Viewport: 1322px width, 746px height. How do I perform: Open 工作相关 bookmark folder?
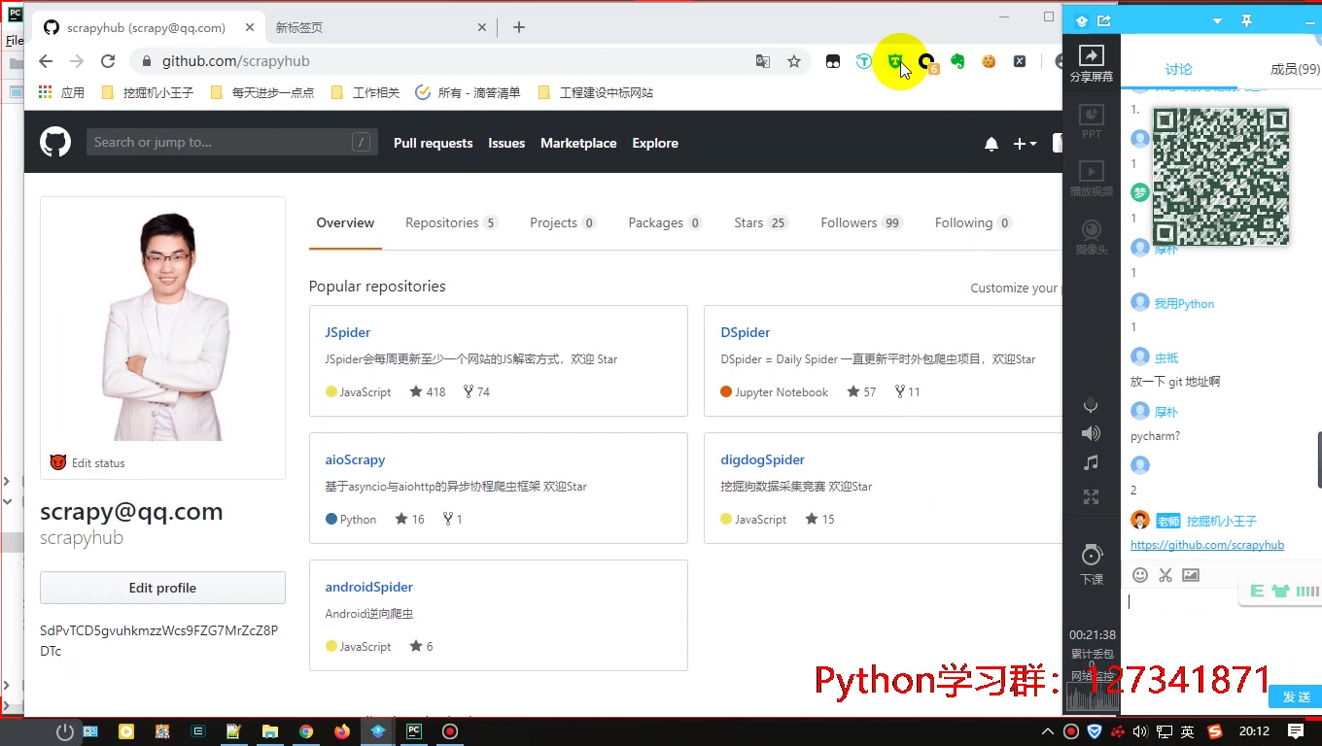pyautogui.click(x=365, y=93)
